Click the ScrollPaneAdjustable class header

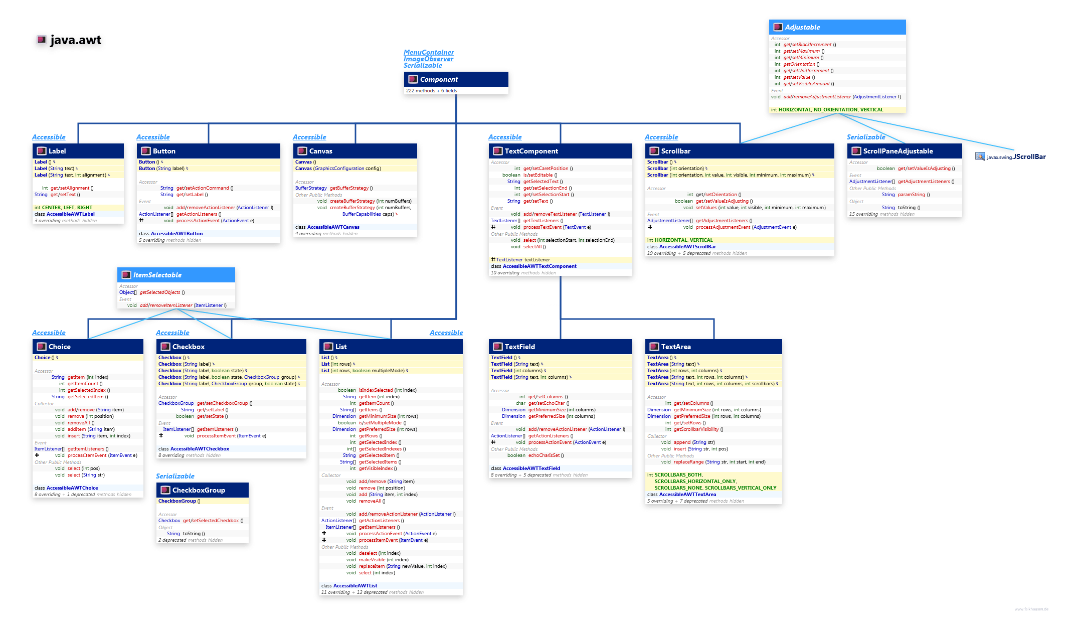click(897, 151)
